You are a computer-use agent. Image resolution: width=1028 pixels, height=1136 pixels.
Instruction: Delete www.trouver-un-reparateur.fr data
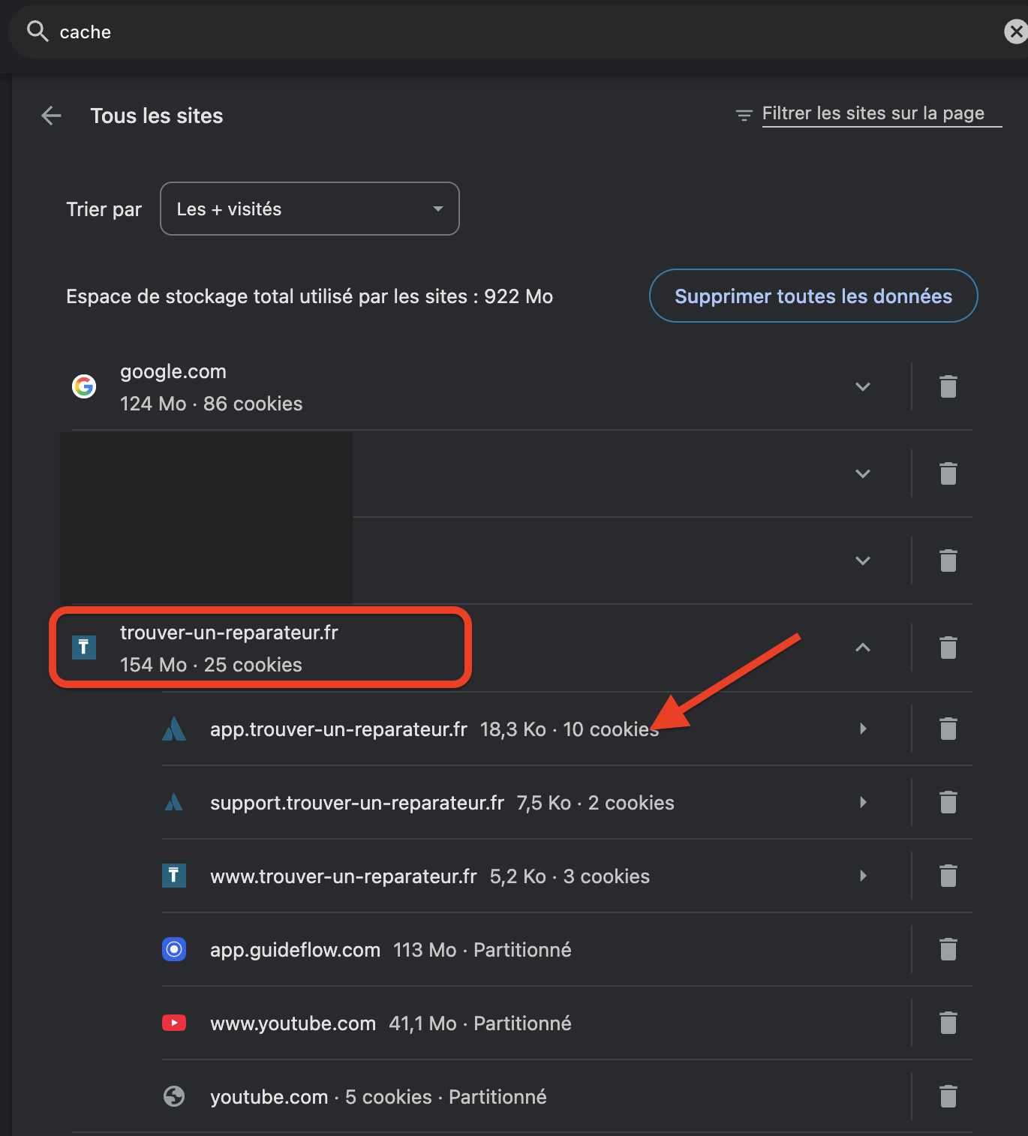[948, 876]
